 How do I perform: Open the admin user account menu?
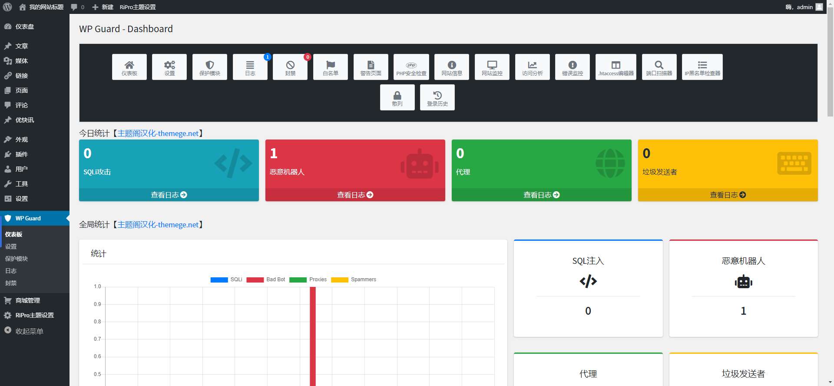coord(804,7)
